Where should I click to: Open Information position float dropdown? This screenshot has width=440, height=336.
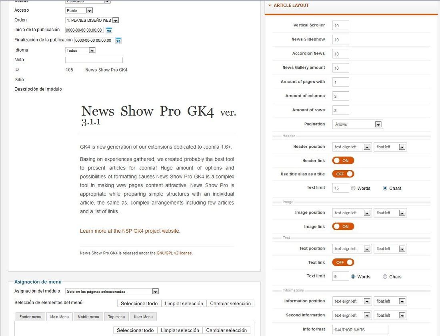390,301
